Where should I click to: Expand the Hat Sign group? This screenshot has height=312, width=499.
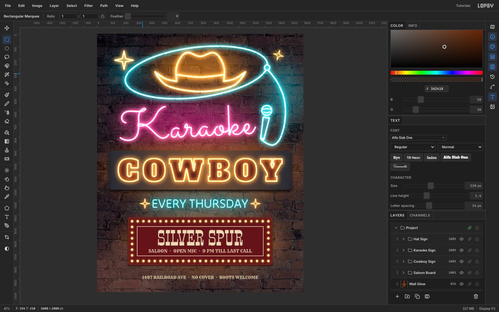click(403, 239)
